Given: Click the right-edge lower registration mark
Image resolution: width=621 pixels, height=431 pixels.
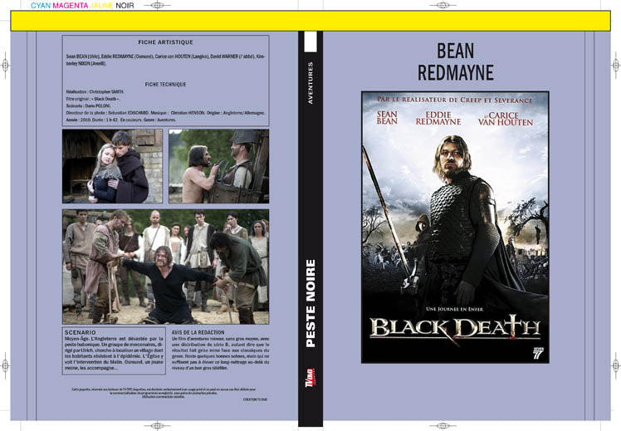Looking at the screenshot, I should 616,365.
